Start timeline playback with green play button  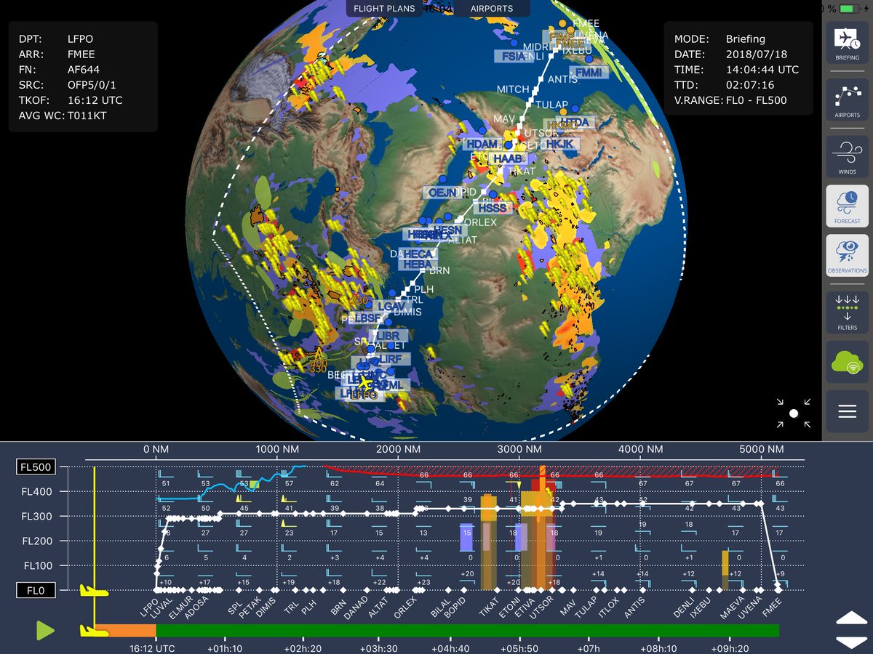pyautogui.click(x=45, y=630)
